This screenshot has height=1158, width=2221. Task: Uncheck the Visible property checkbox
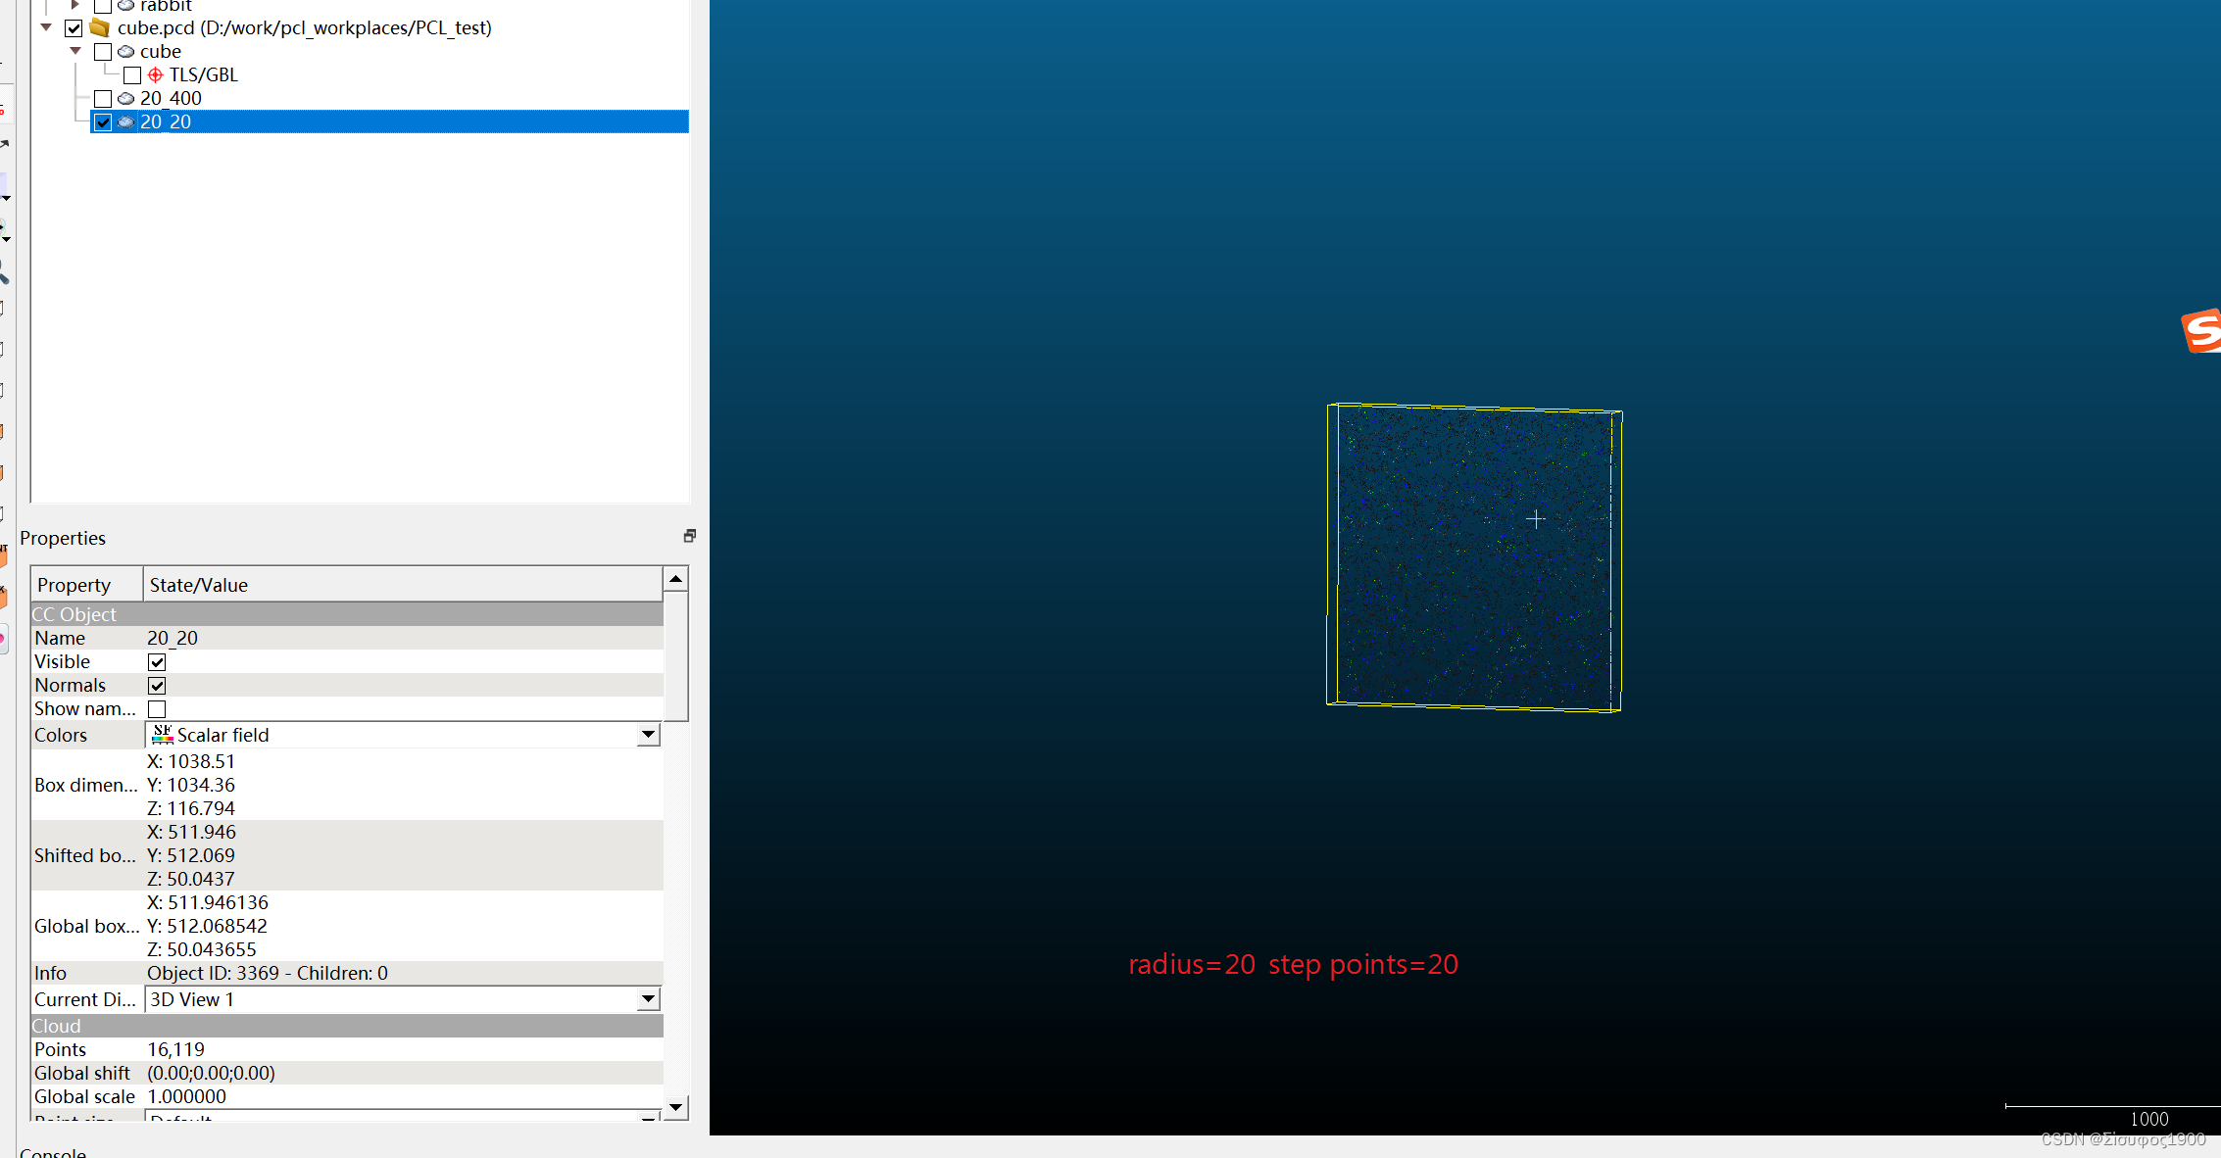[x=157, y=662]
